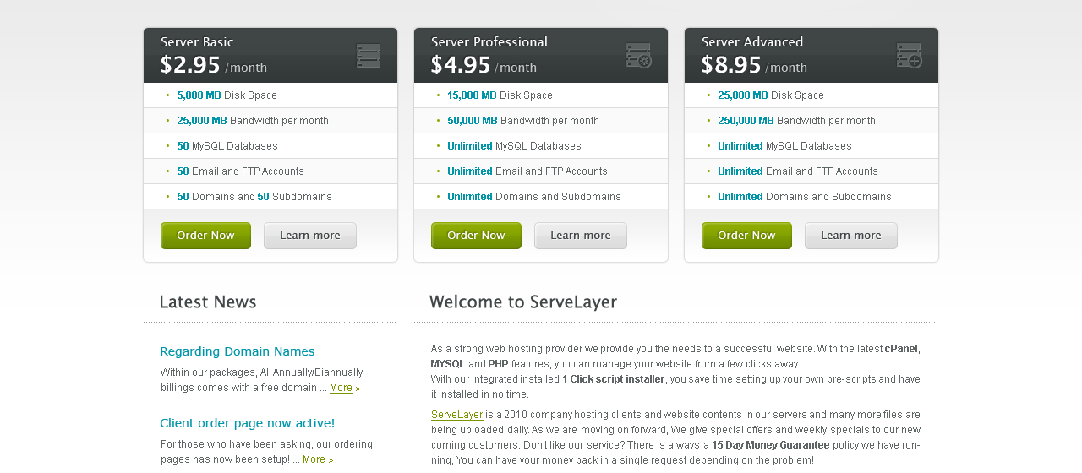Click the 1 Click script installer text
Viewport: 1082px width, 473px height.
pyautogui.click(x=614, y=379)
